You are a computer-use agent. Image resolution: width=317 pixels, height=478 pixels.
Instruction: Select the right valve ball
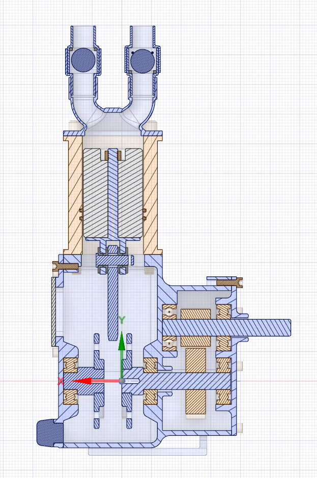pos(142,61)
